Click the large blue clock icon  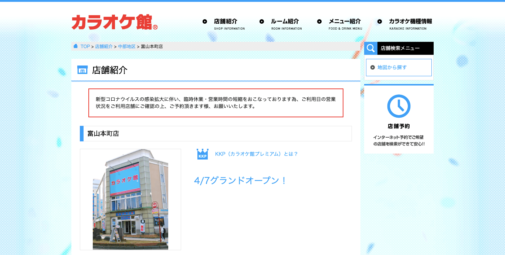coord(399,106)
